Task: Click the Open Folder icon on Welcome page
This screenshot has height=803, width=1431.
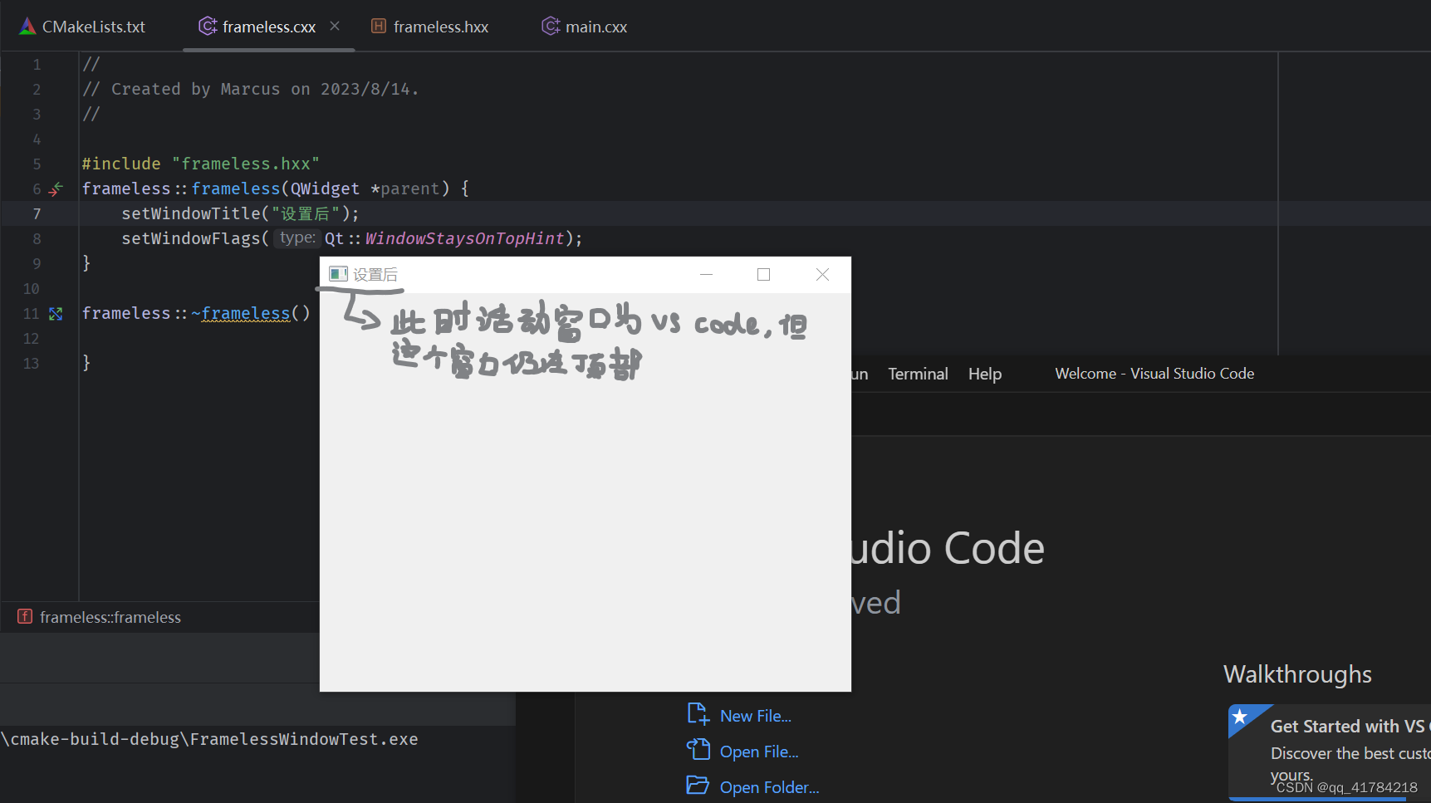Action: [698, 785]
